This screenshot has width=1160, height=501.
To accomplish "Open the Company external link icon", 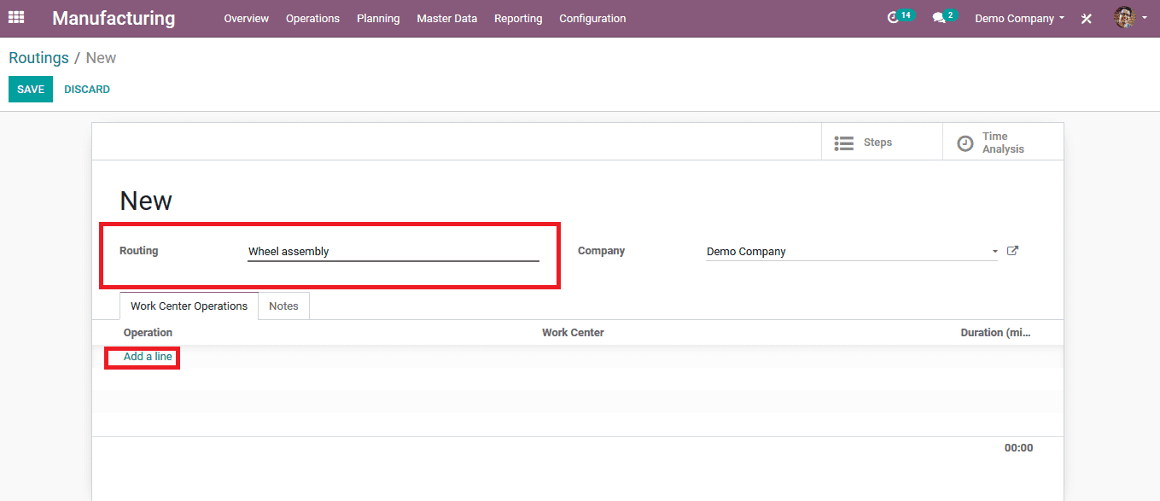I will pyautogui.click(x=1012, y=251).
